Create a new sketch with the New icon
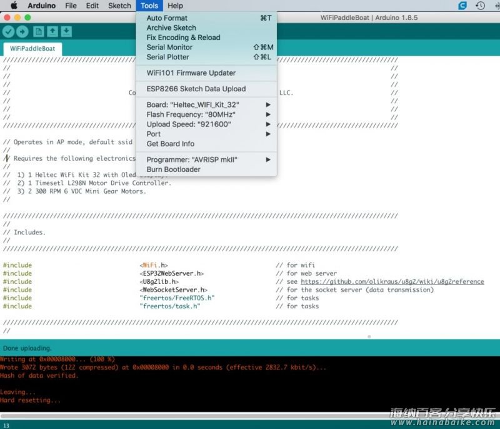 click(39, 31)
